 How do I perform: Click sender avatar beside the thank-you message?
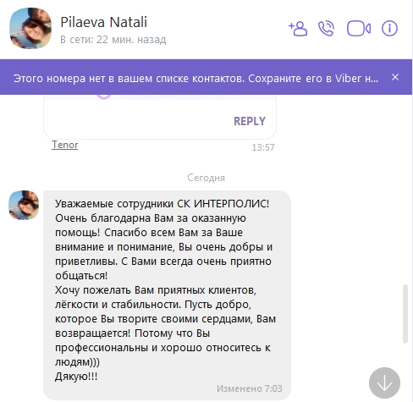click(x=24, y=205)
